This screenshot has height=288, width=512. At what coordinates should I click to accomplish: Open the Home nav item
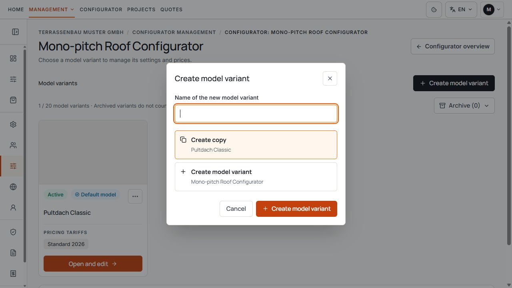tap(16, 9)
